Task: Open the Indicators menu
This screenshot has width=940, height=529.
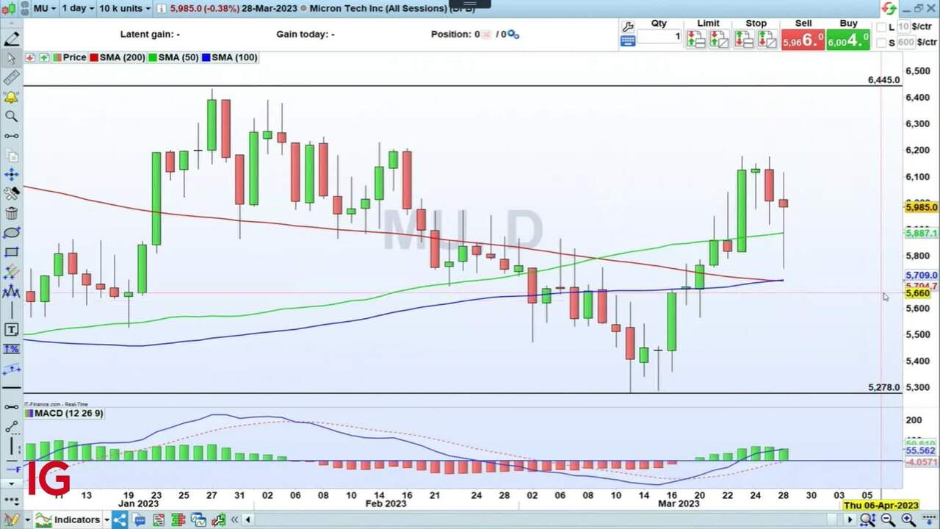Action: point(76,519)
